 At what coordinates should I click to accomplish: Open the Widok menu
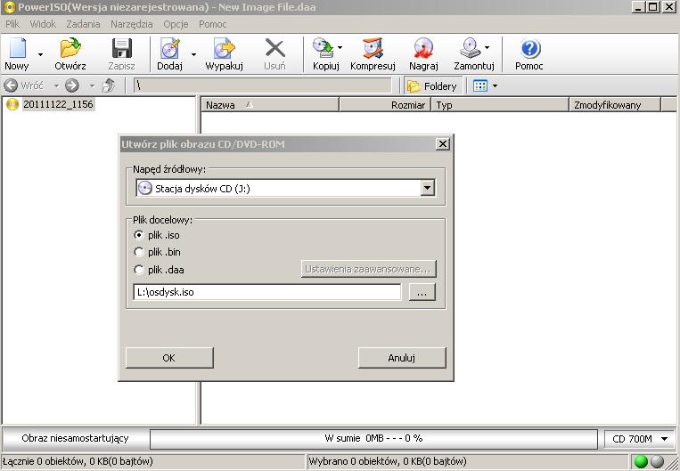(x=43, y=24)
